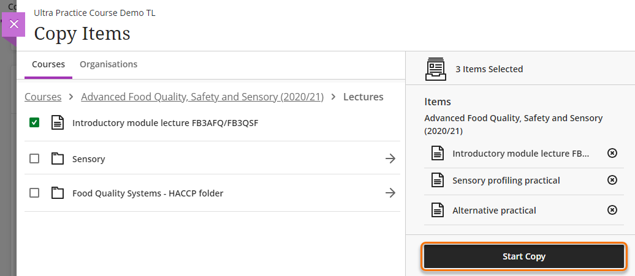Screen dimensions: 635x276
Task: Remove Sensory profiling practical from selection
Action: [612, 180]
